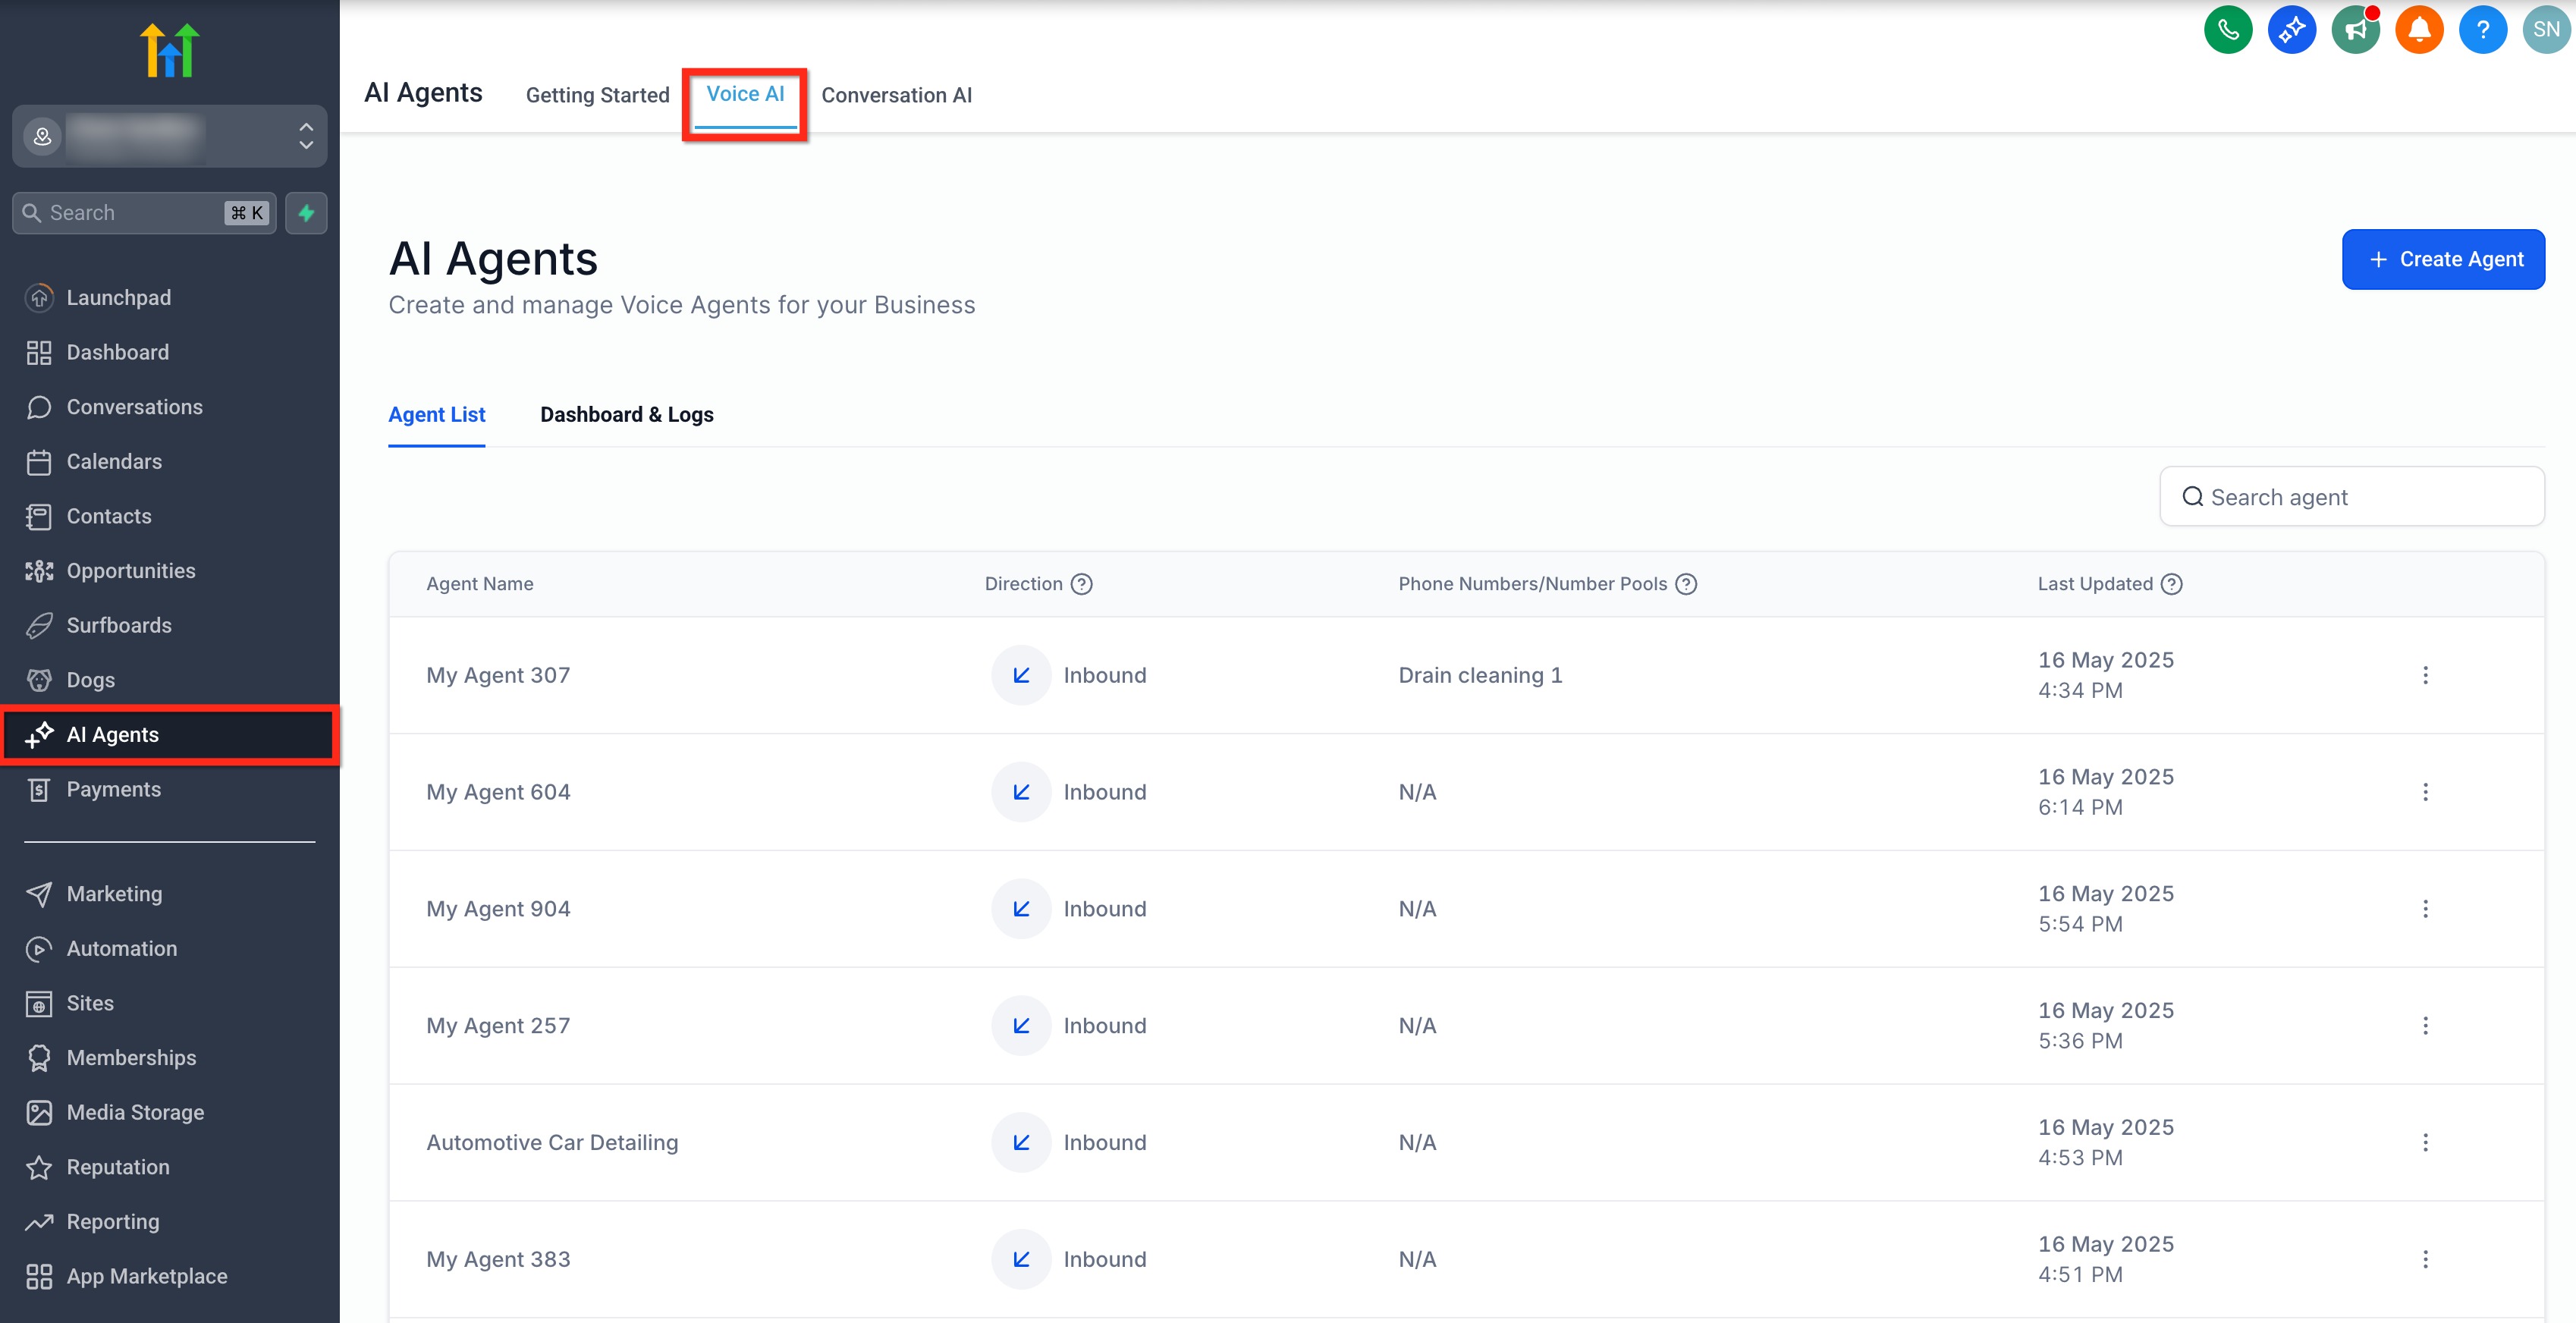Image resolution: width=2576 pixels, height=1323 pixels.
Task: Switch to the Conversation AI tab
Action: coord(896,95)
